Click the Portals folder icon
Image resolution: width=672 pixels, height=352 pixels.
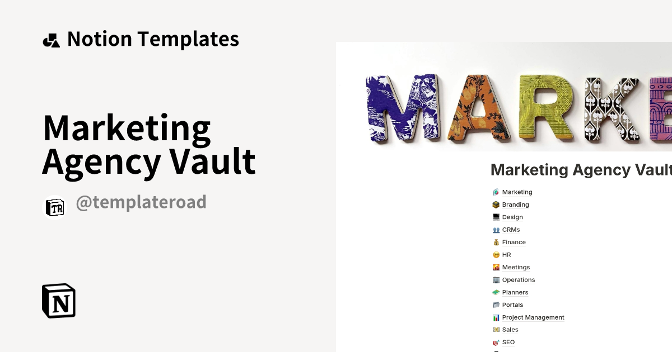tap(496, 305)
